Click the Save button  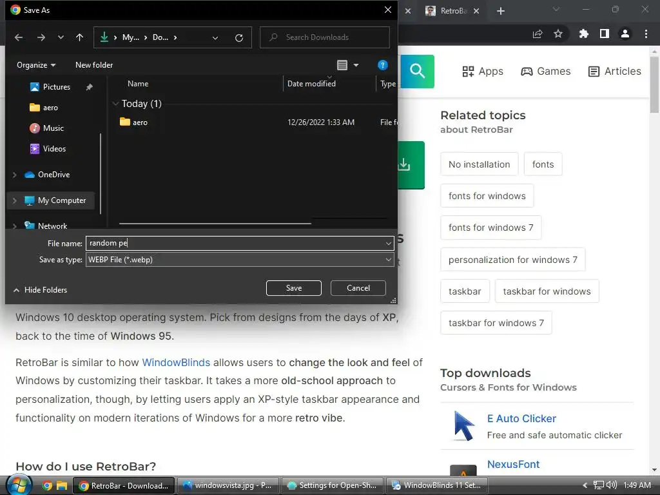pos(294,288)
